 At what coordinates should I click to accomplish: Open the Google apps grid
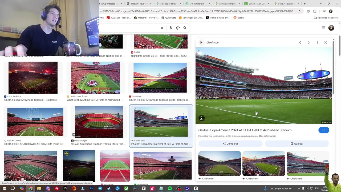tap(323, 28)
